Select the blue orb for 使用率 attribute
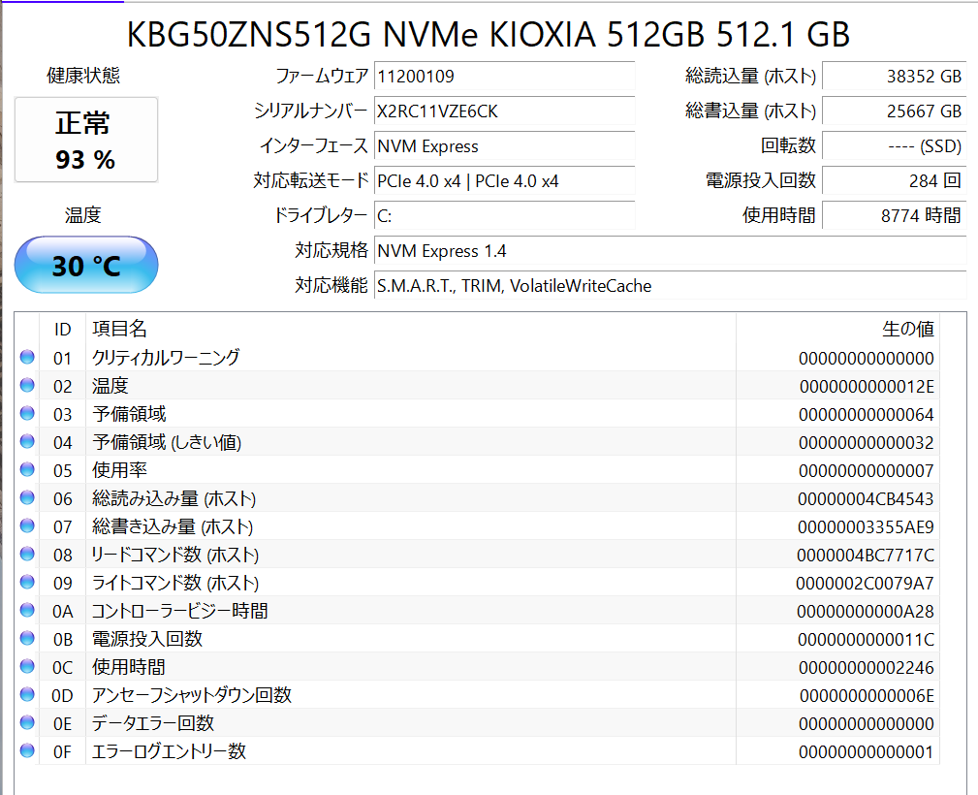The image size is (978, 795). (x=27, y=470)
